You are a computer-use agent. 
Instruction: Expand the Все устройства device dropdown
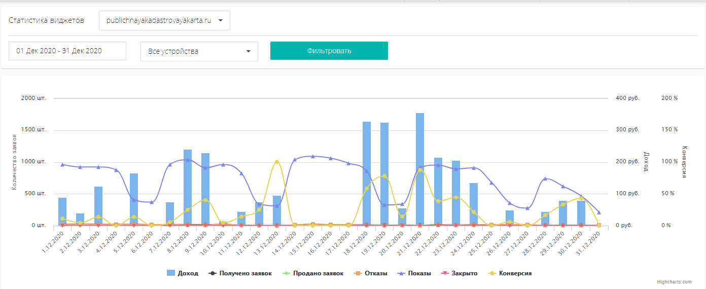coord(199,51)
